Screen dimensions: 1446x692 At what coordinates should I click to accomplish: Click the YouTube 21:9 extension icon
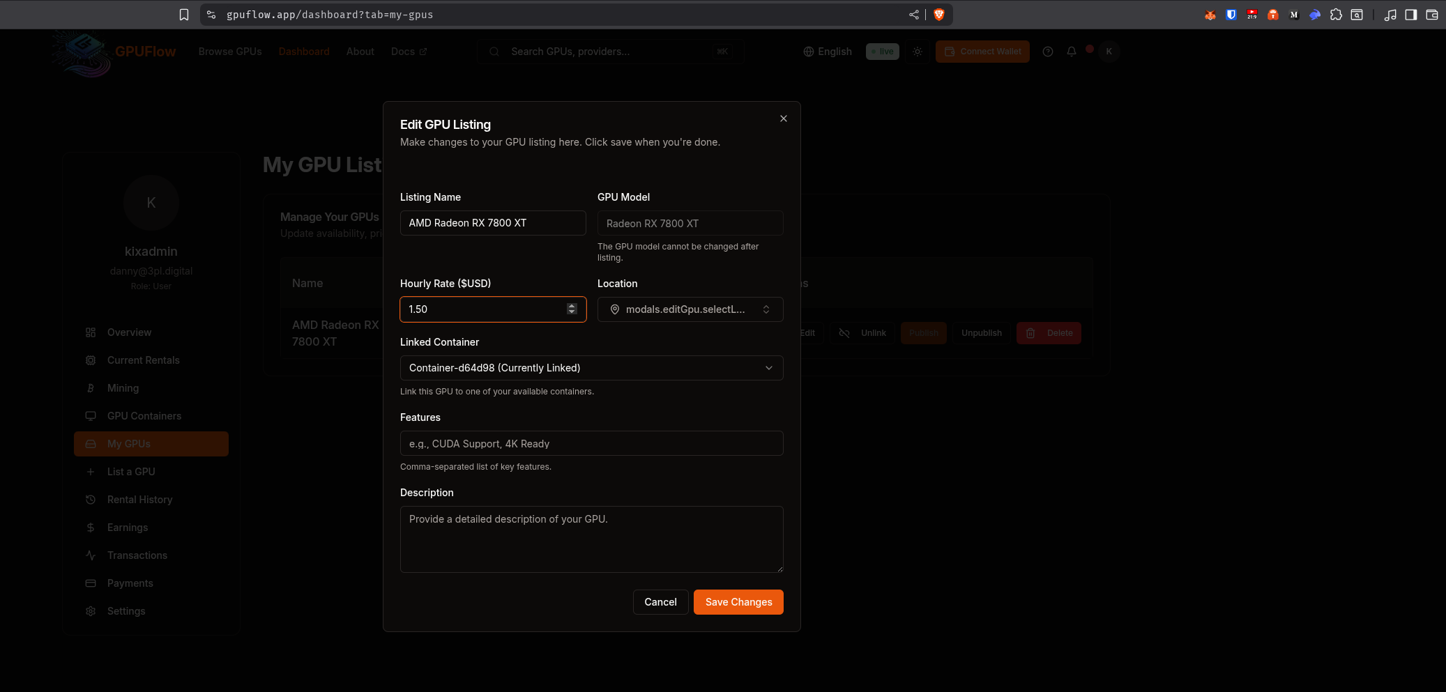point(1252,15)
